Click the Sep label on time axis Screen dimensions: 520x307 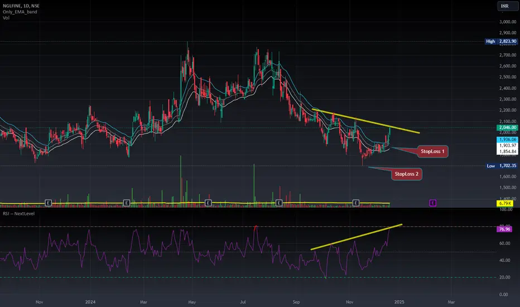296,302
